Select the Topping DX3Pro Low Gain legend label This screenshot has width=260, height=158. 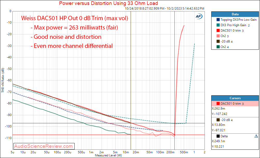coord(238,19)
